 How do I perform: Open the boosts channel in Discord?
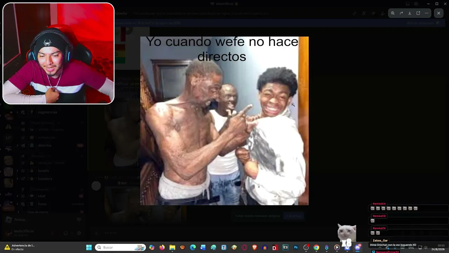[43, 171]
